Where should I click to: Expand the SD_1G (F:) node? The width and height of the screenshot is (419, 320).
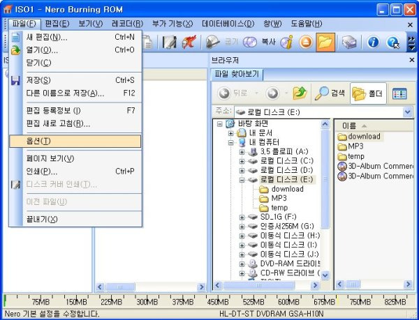(242, 218)
